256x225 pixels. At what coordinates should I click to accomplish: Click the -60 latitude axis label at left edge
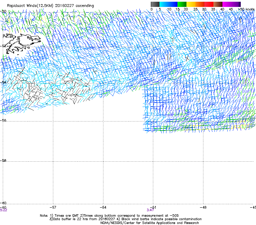(3, 203)
